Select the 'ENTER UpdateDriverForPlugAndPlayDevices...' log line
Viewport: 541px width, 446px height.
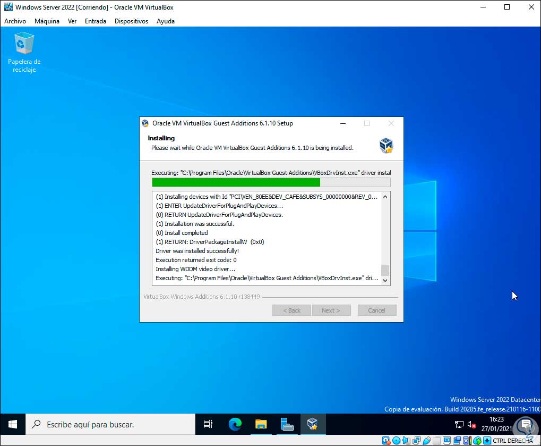click(219, 206)
